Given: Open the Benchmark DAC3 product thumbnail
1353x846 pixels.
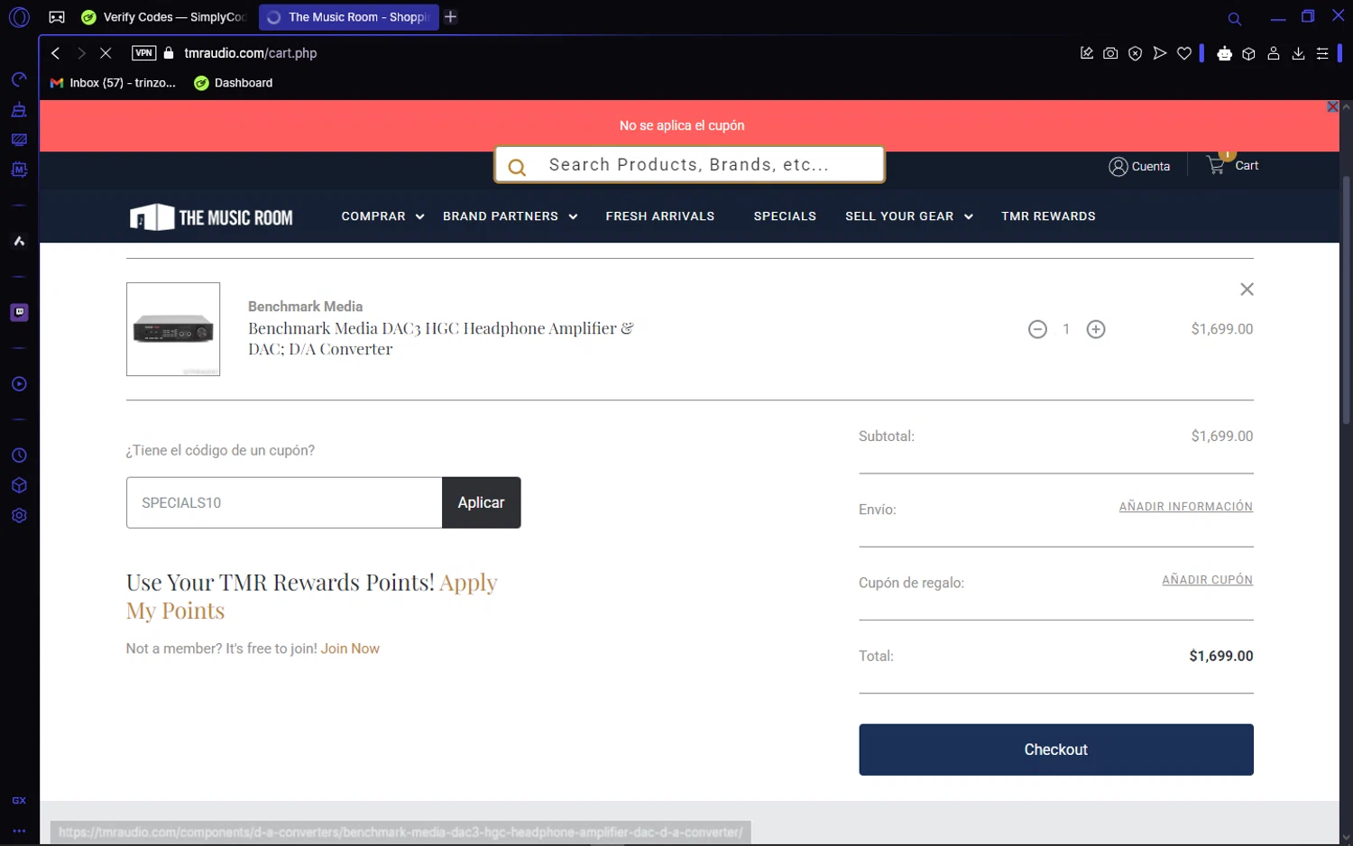Looking at the screenshot, I should pos(173,329).
